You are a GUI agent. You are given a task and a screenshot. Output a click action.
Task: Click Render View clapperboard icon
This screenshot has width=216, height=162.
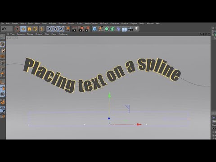coord(74,29)
